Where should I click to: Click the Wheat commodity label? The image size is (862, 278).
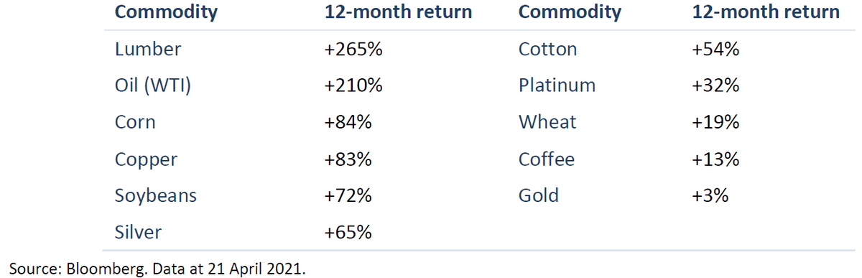coord(547,122)
